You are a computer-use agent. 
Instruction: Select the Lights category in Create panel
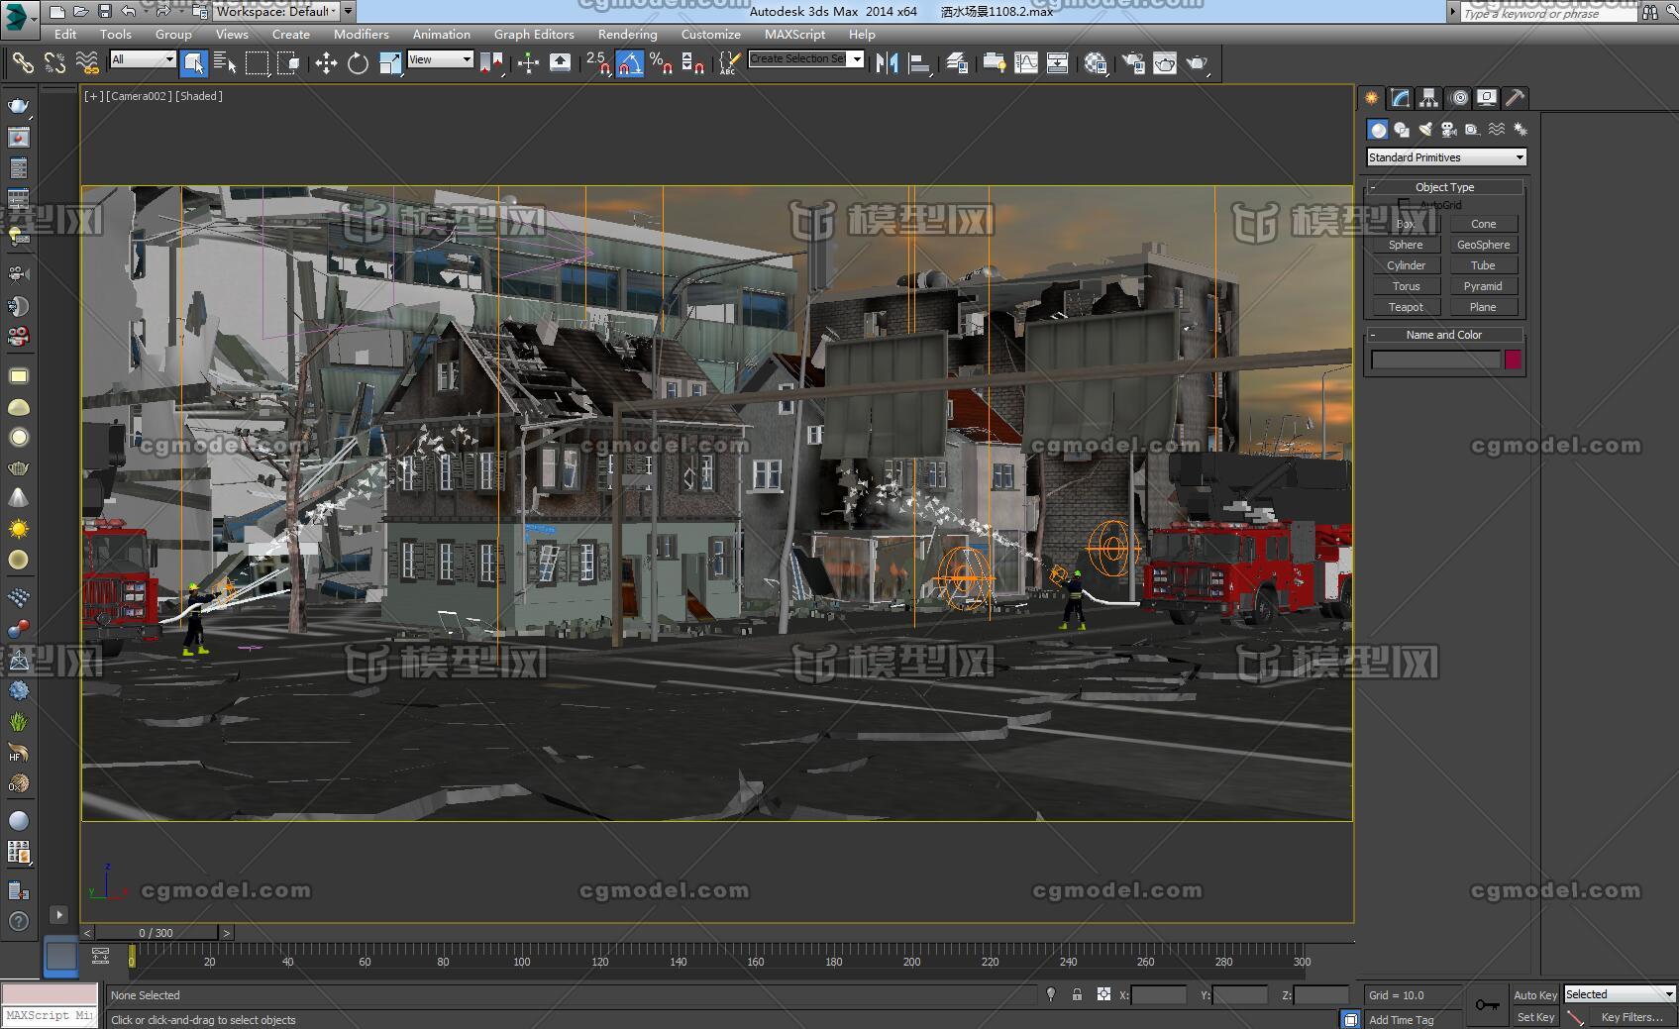(x=1424, y=130)
